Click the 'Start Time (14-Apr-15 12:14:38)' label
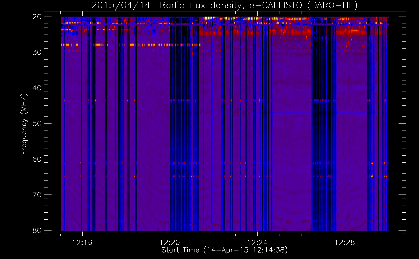Viewport: 419px width, 259px height. 225,250
